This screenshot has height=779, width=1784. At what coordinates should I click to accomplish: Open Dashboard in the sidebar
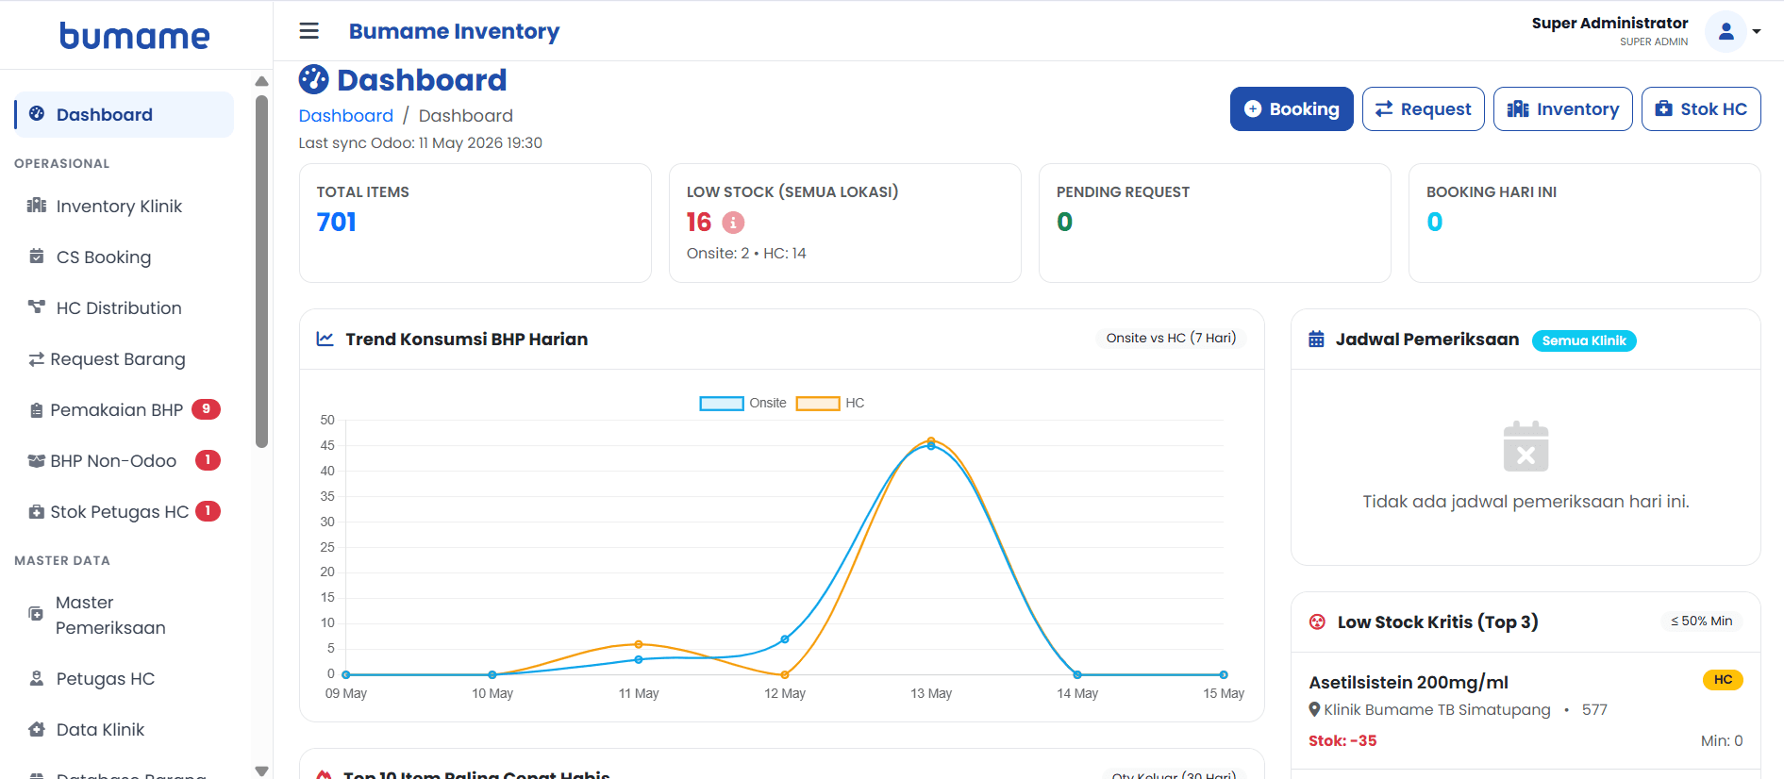pos(124,114)
